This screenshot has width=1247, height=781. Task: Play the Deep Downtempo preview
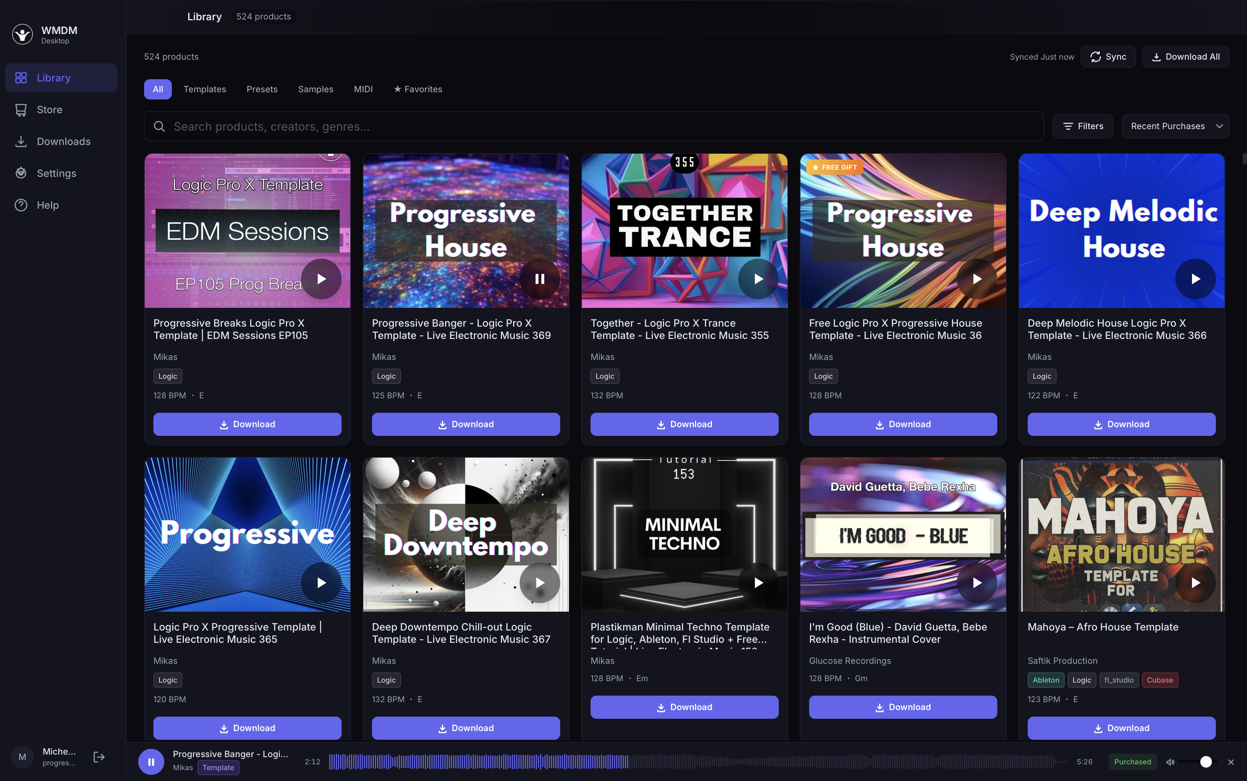coord(540,583)
